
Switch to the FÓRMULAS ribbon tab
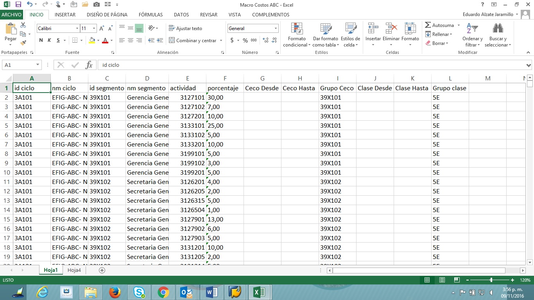(x=151, y=14)
